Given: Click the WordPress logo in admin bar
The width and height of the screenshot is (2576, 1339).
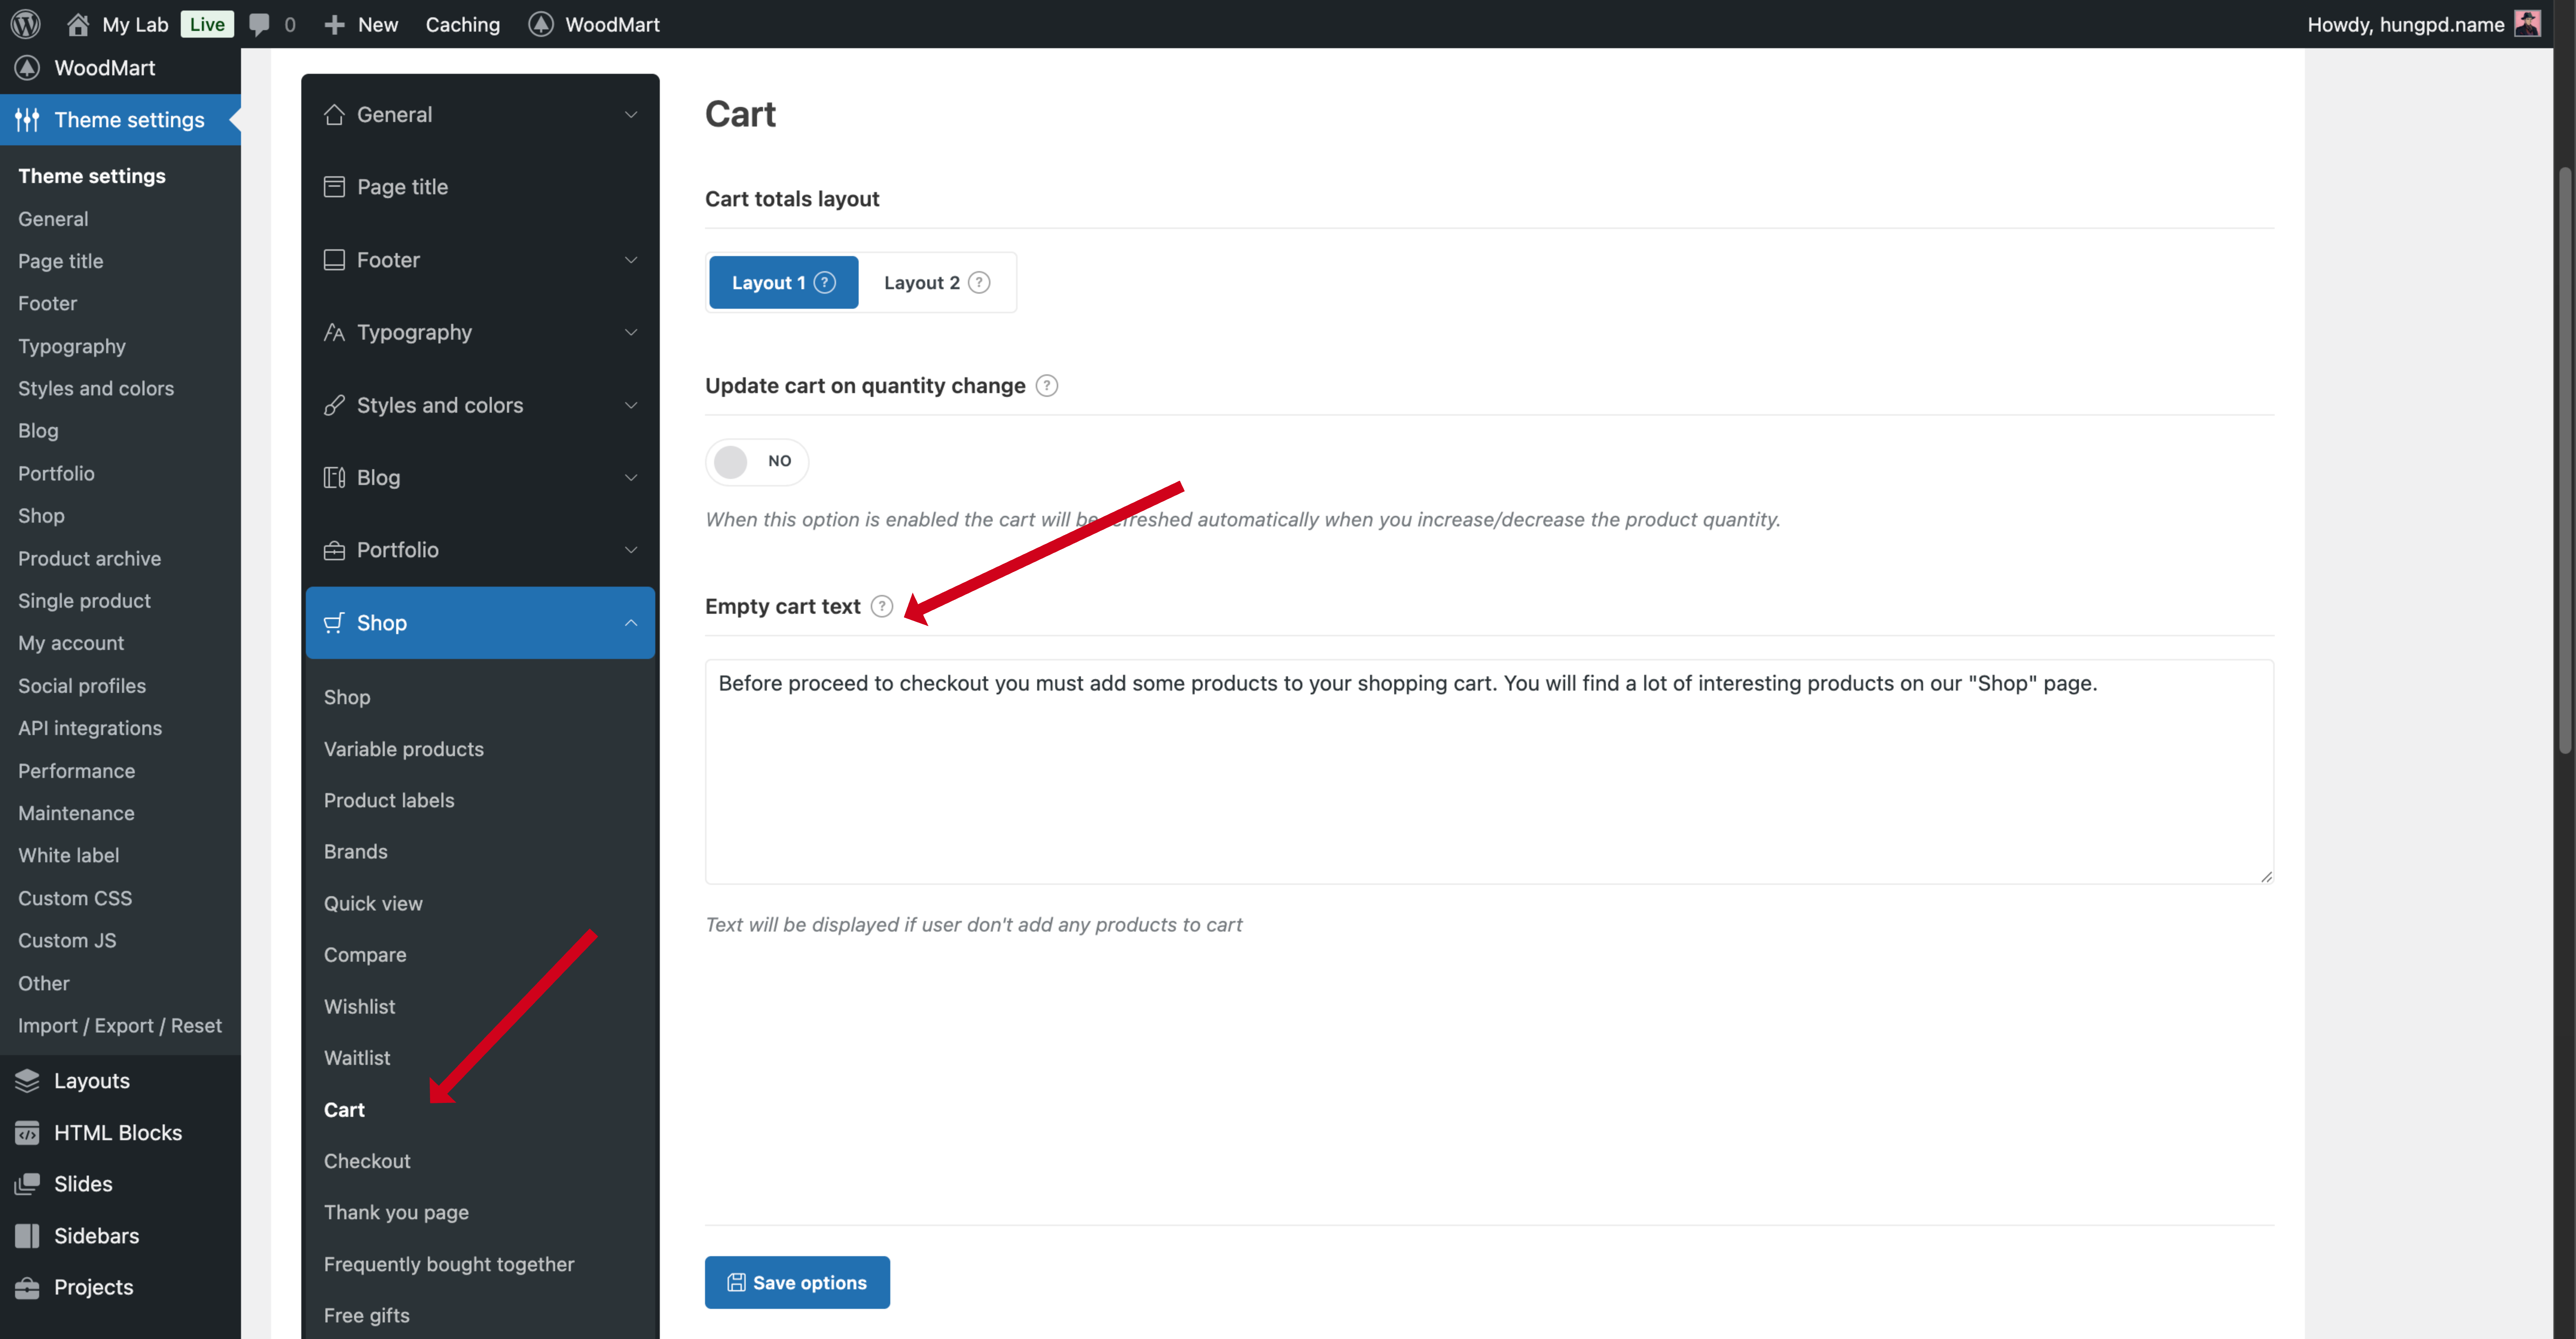Looking at the screenshot, I should point(26,24).
